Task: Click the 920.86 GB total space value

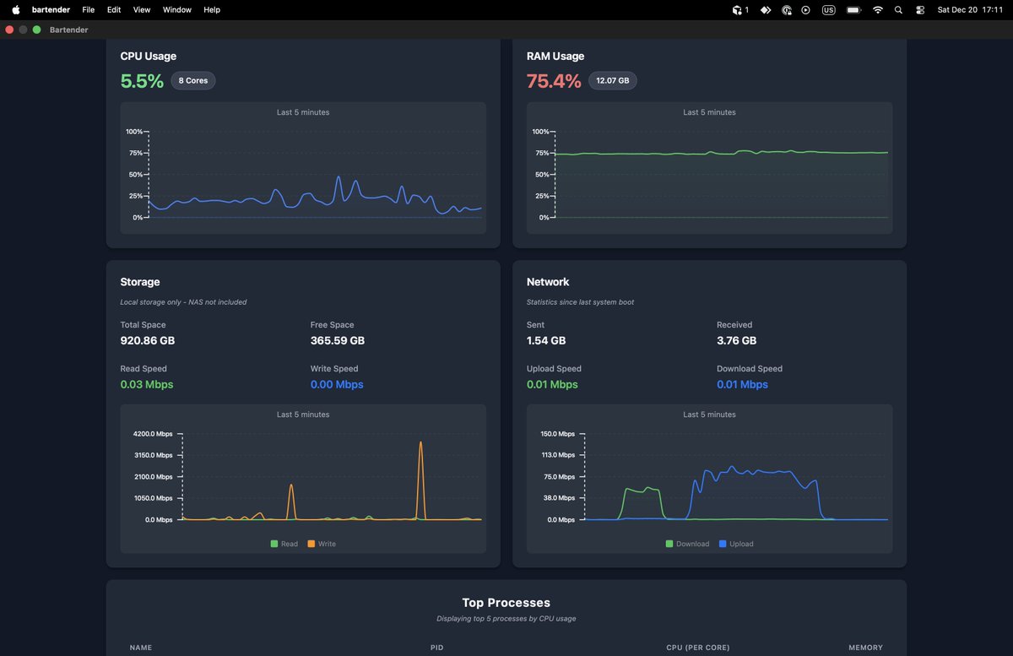Action: click(148, 341)
